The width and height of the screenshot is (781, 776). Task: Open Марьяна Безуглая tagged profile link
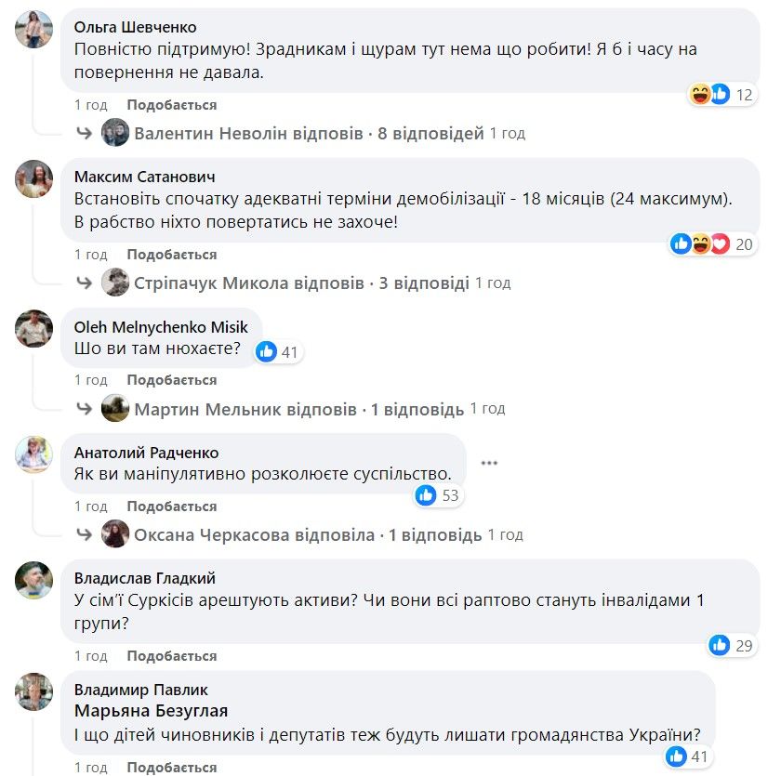click(x=151, y=711)
